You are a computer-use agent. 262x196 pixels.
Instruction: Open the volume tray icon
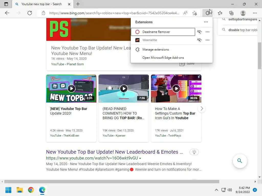point(230,190)
